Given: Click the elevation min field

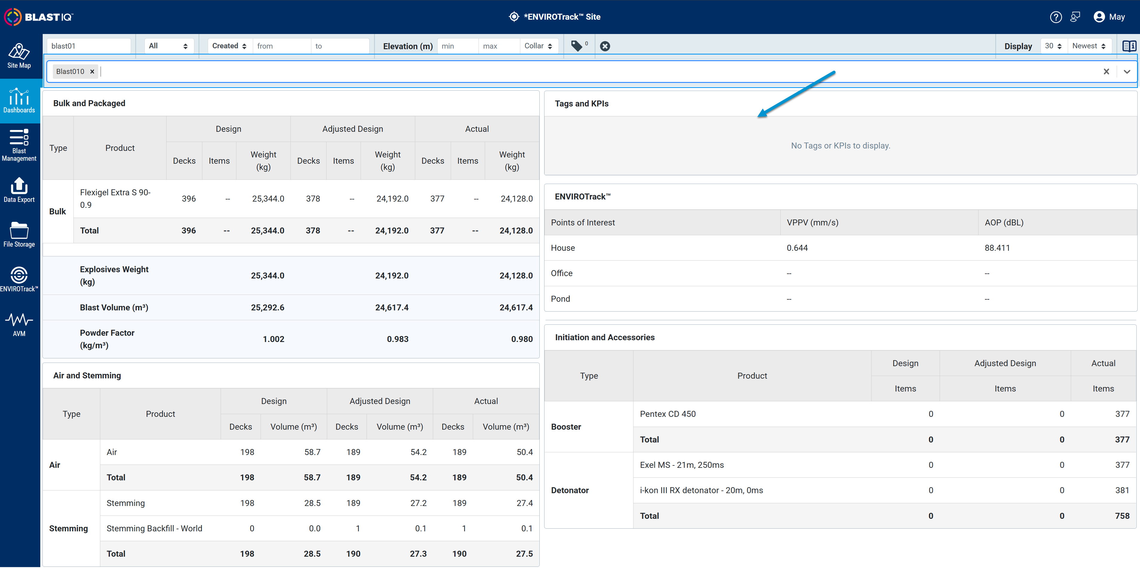Looking at the screenshot, I should pos(458,46).
